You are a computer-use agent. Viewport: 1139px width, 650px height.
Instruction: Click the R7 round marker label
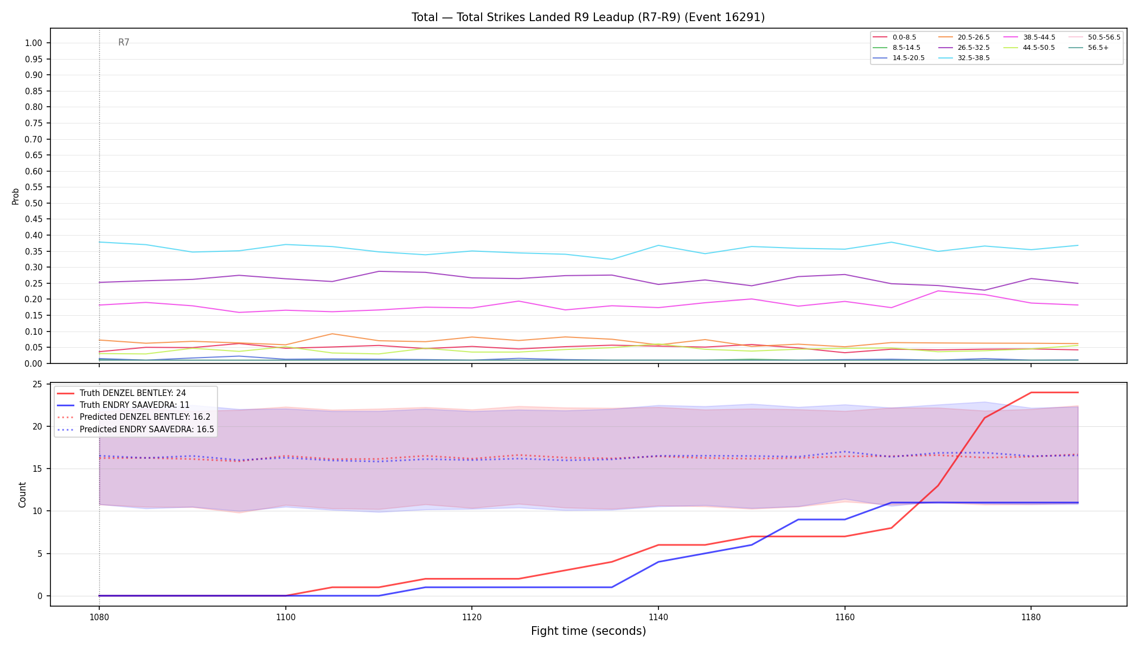(124, 42)
